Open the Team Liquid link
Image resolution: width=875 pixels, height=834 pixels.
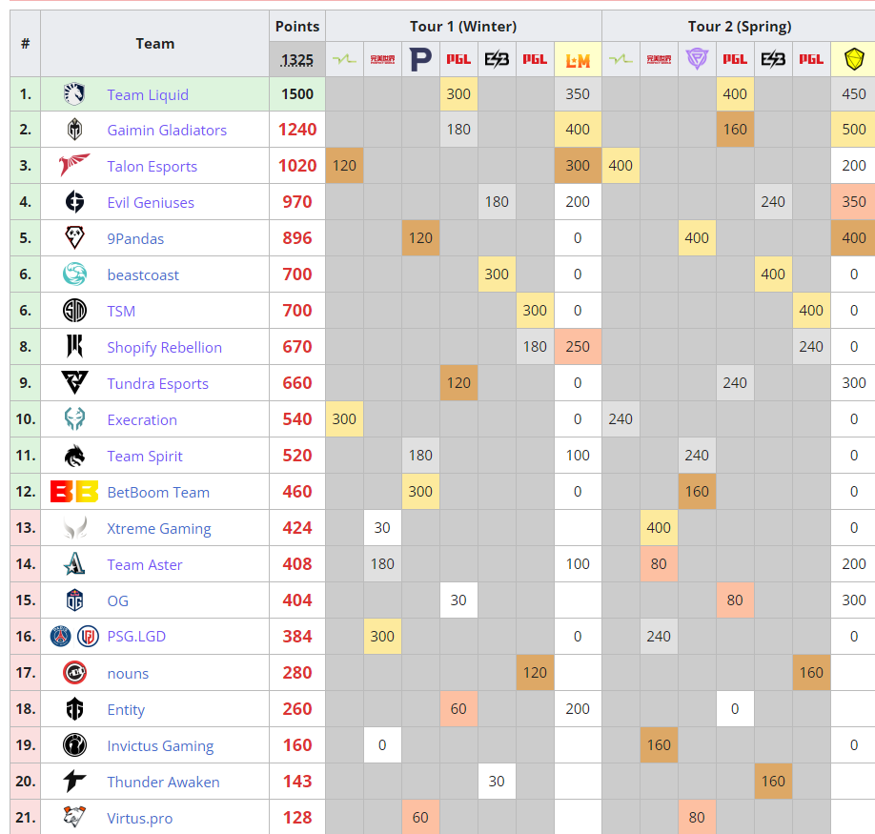click(148, 94)
